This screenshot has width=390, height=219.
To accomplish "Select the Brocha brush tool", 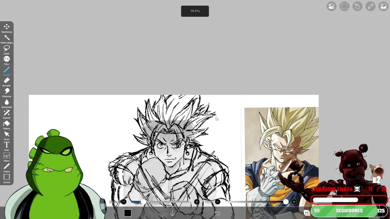I will (x=7, y=71).
